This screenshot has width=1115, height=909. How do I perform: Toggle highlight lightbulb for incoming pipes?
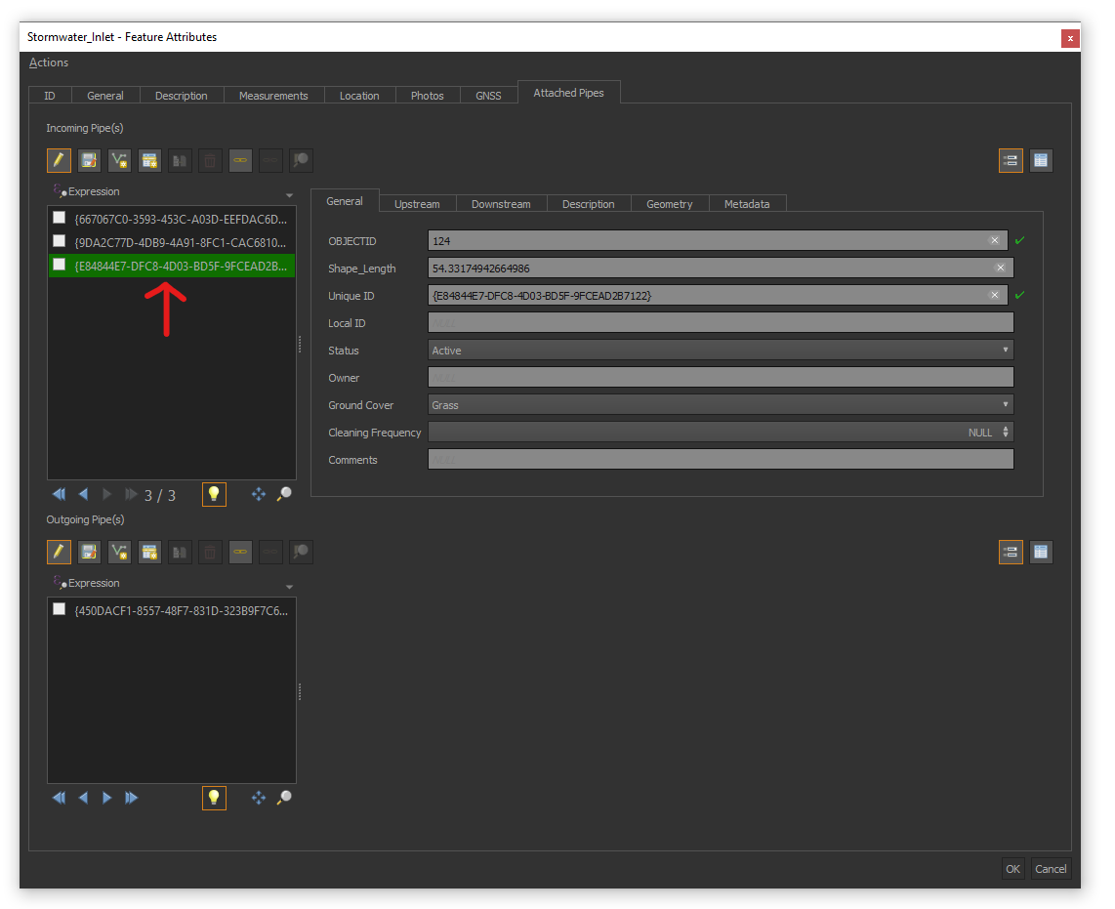[x=214, y=494]
